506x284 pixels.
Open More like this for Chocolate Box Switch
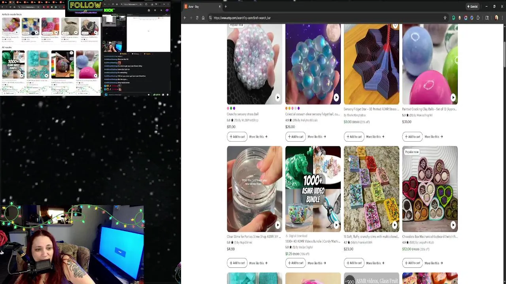[x=434, y=263]
